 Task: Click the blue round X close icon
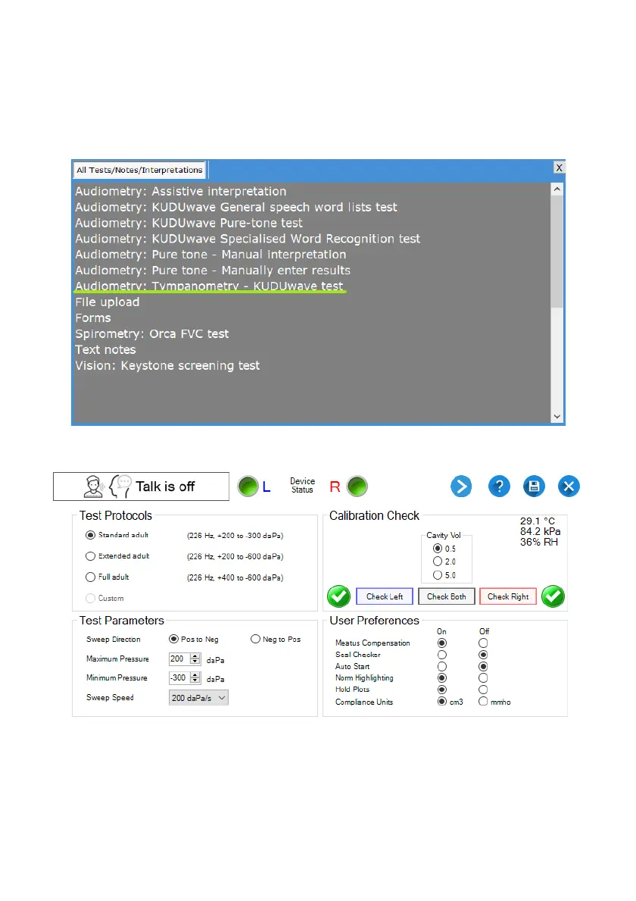pos(569,486)
